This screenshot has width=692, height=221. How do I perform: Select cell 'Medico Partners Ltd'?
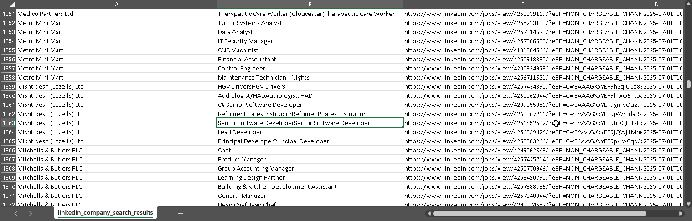(117, 14)
